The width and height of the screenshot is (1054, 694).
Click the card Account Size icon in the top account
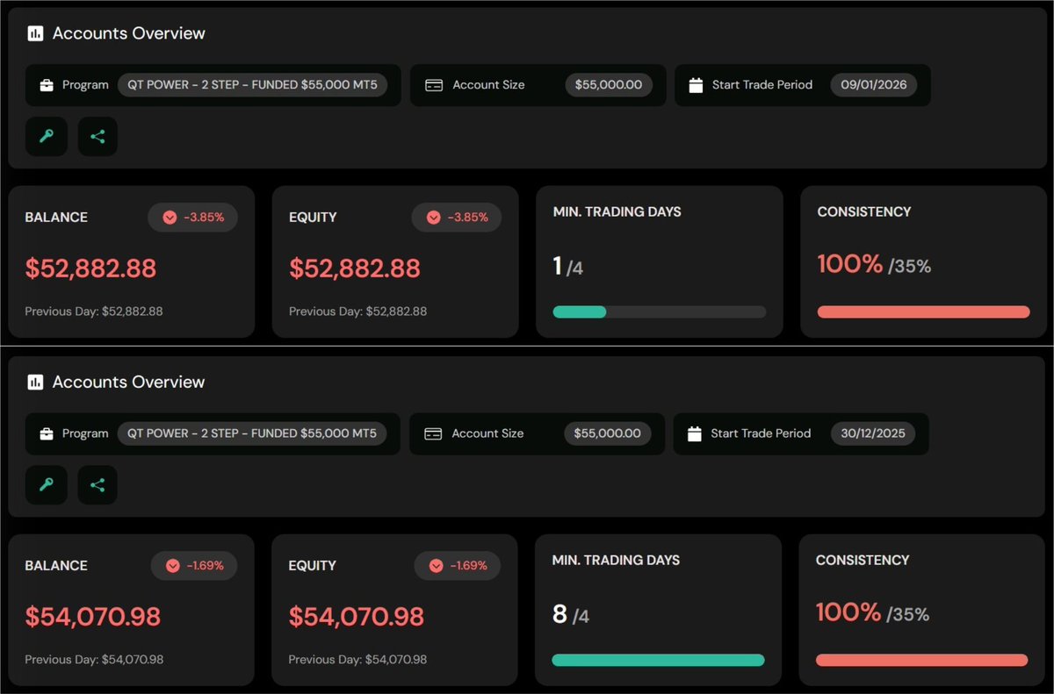[433, 85]
